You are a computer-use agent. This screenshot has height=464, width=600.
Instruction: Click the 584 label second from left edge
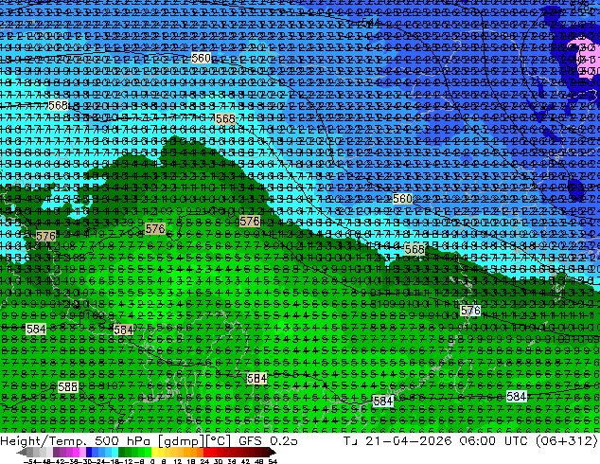click(124, 330)
